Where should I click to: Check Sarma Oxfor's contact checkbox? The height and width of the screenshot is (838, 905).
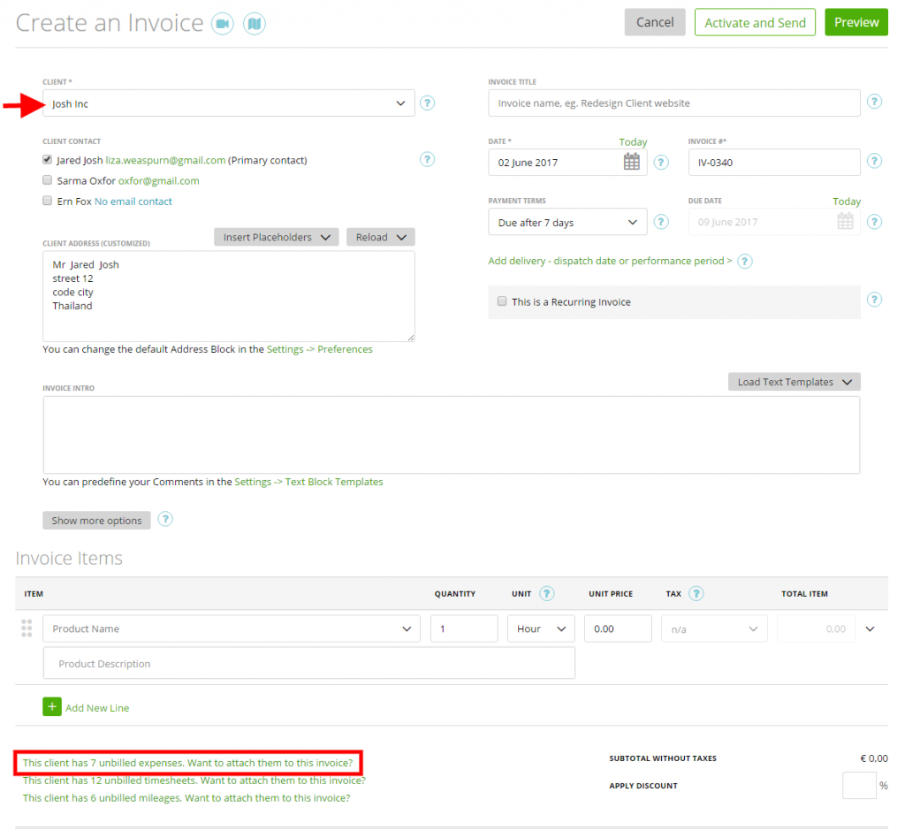47,179
